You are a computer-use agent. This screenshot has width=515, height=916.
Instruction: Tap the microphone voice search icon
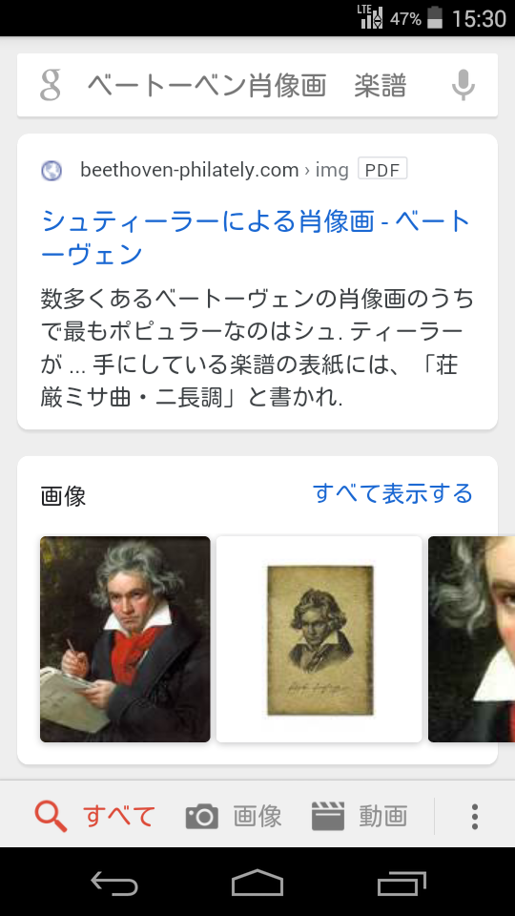pos(463,85)
